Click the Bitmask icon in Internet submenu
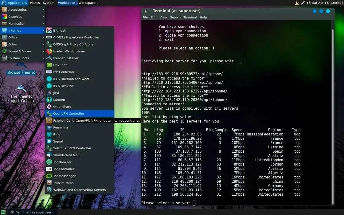The width and height of the screenshot is (344, 215). pyautogui.click(x=49, y=30)
